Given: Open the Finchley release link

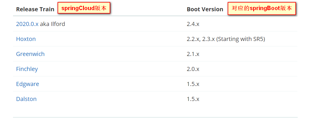Looking at the screenshot, I should point(27,69).
